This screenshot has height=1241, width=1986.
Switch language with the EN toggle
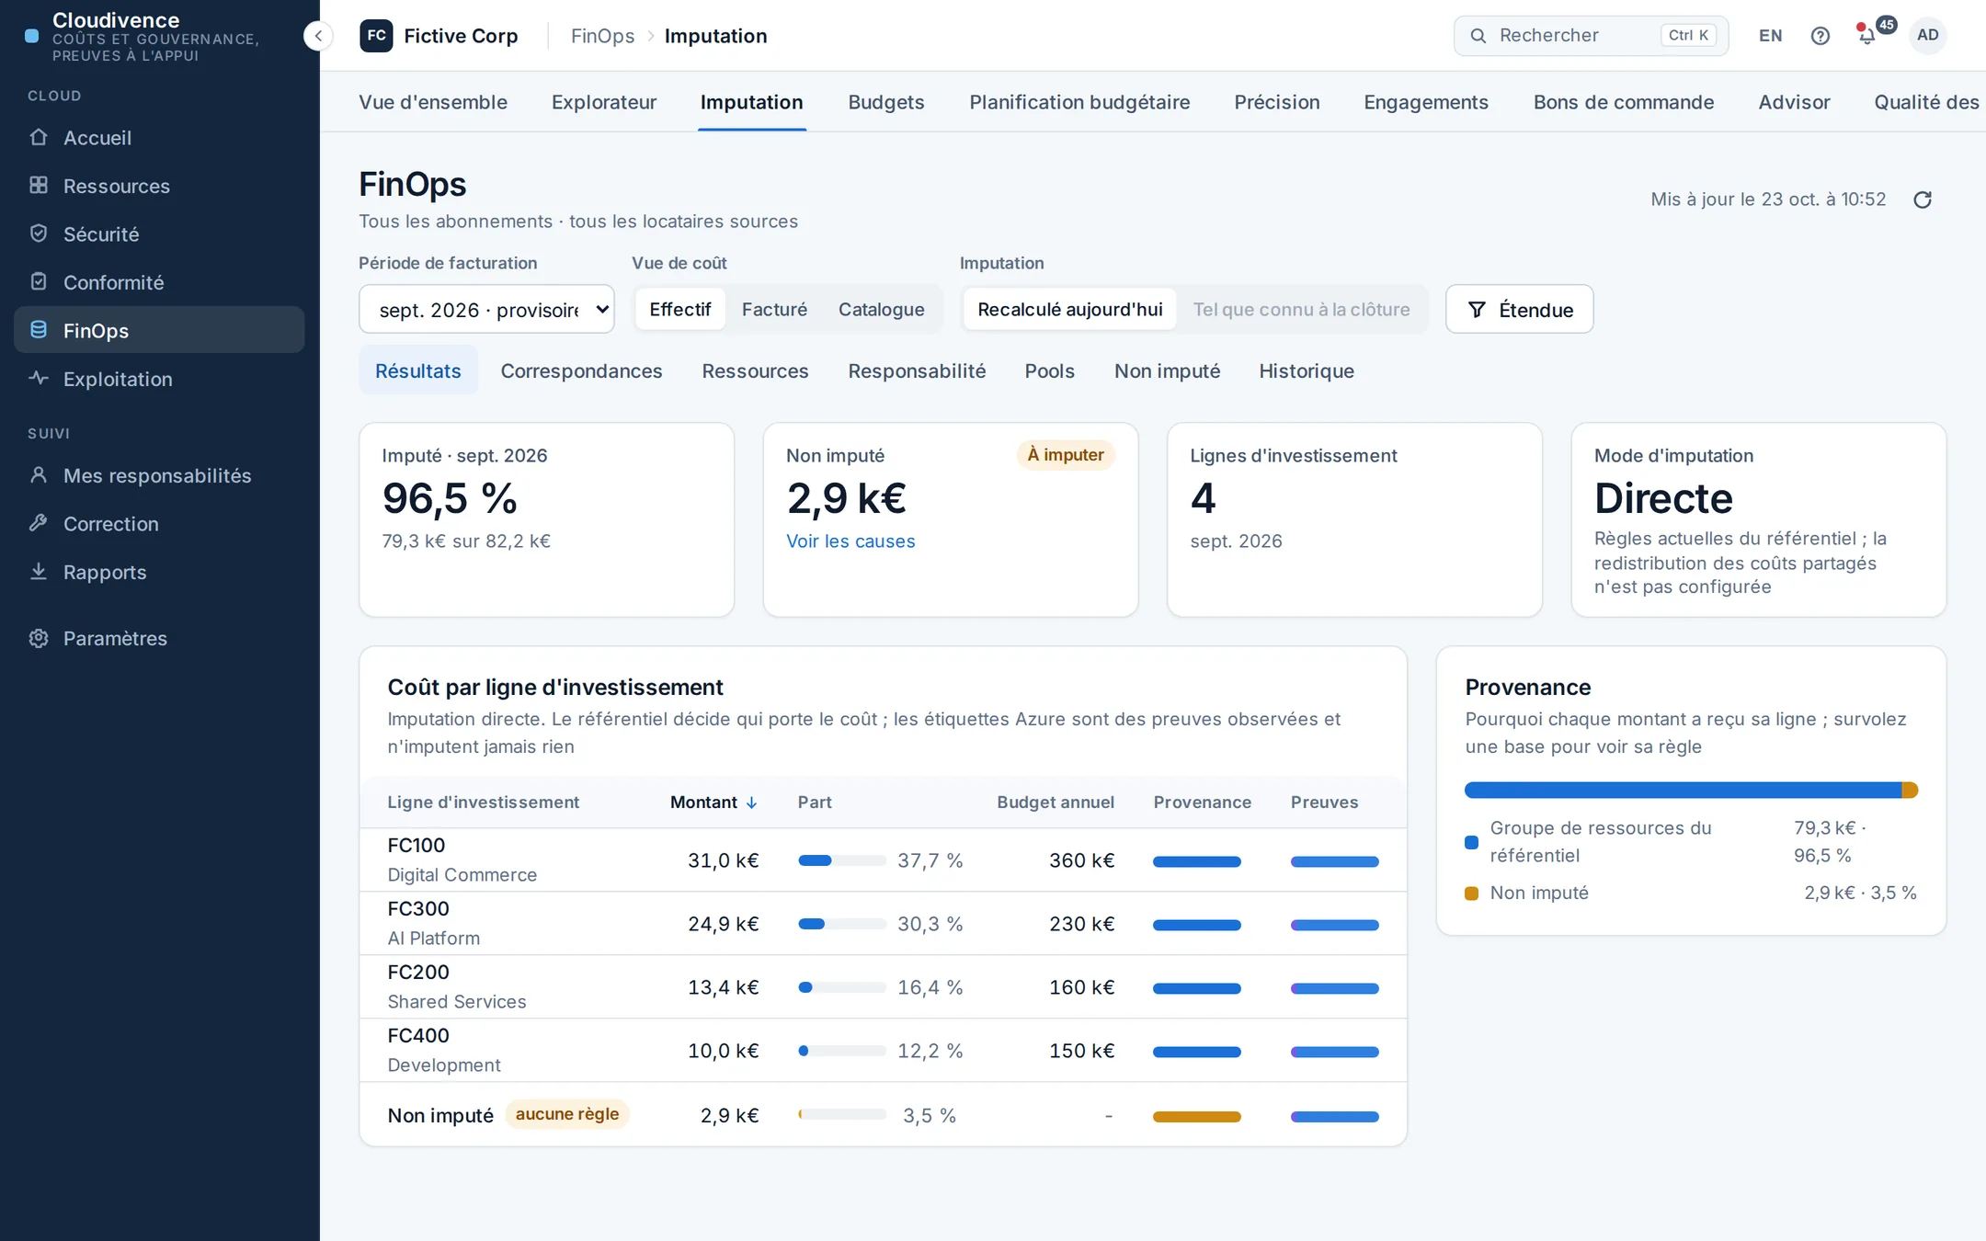click(x=1770, y=36)
